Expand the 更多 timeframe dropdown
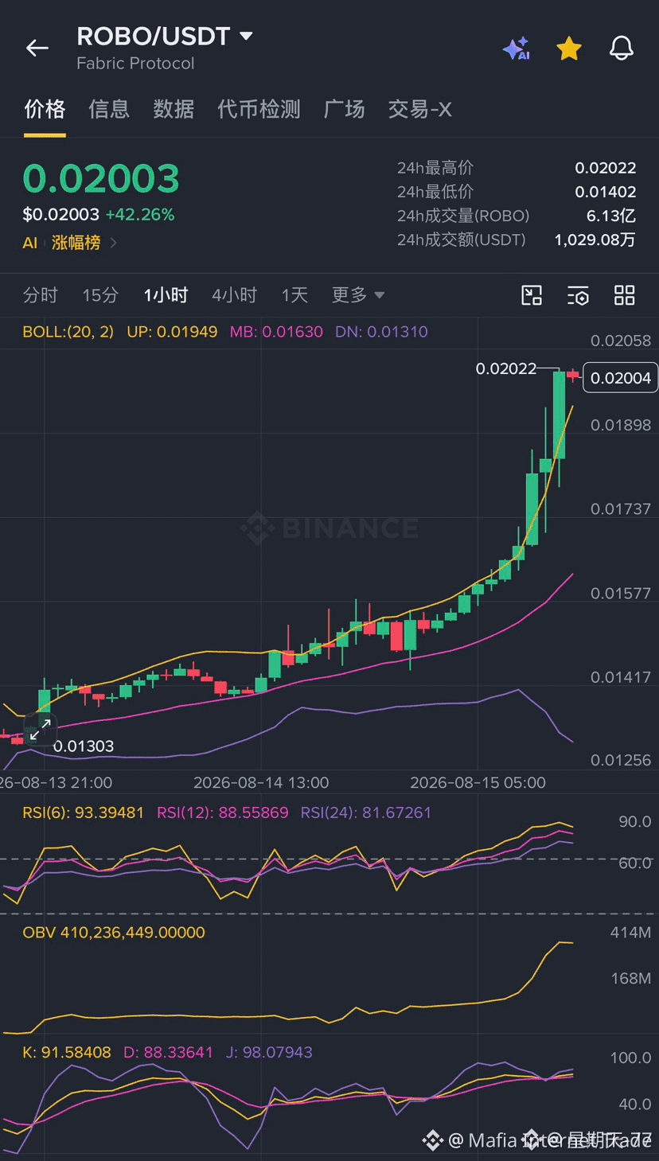The image size is (659, 1161). (358, 295)
